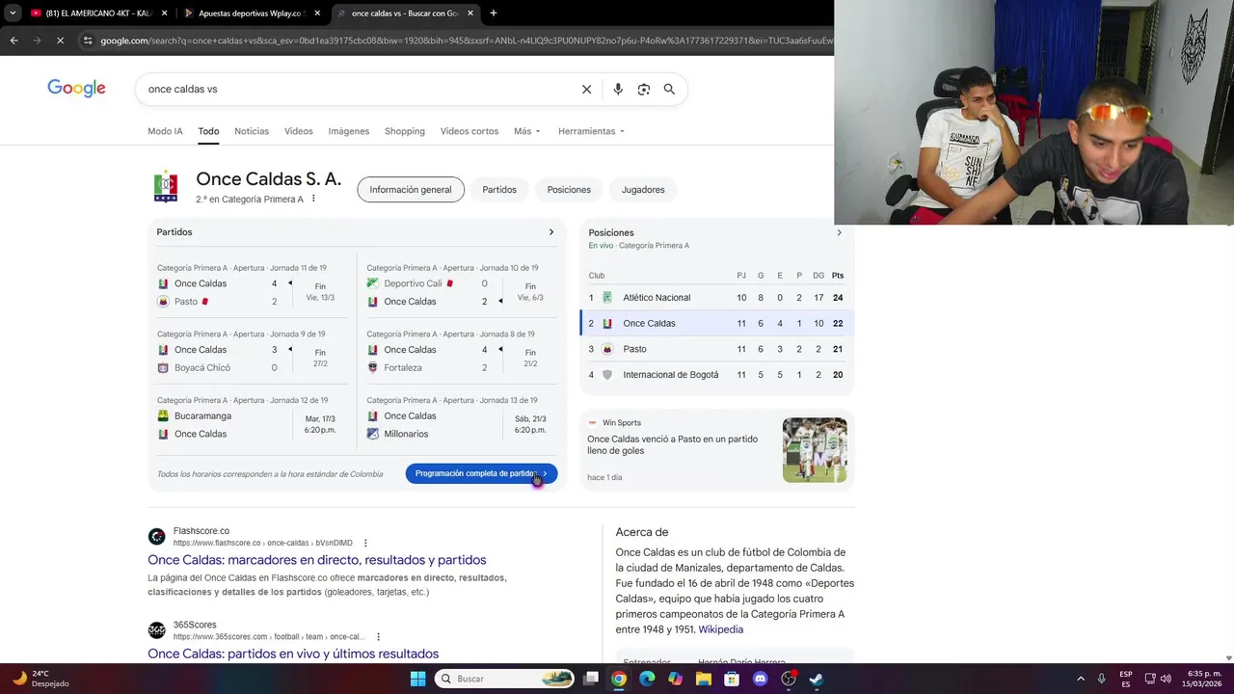Click the browser address bar
Viewport: 1234px width, 694px height.
467,40
